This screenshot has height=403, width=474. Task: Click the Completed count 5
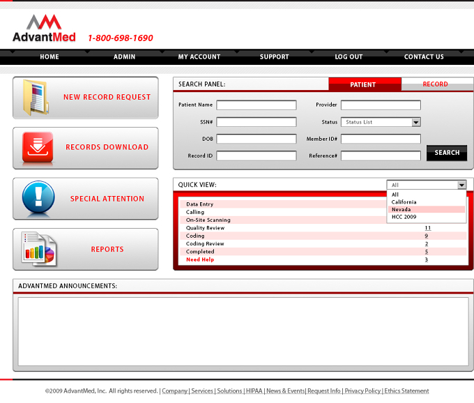pos(426,252)
